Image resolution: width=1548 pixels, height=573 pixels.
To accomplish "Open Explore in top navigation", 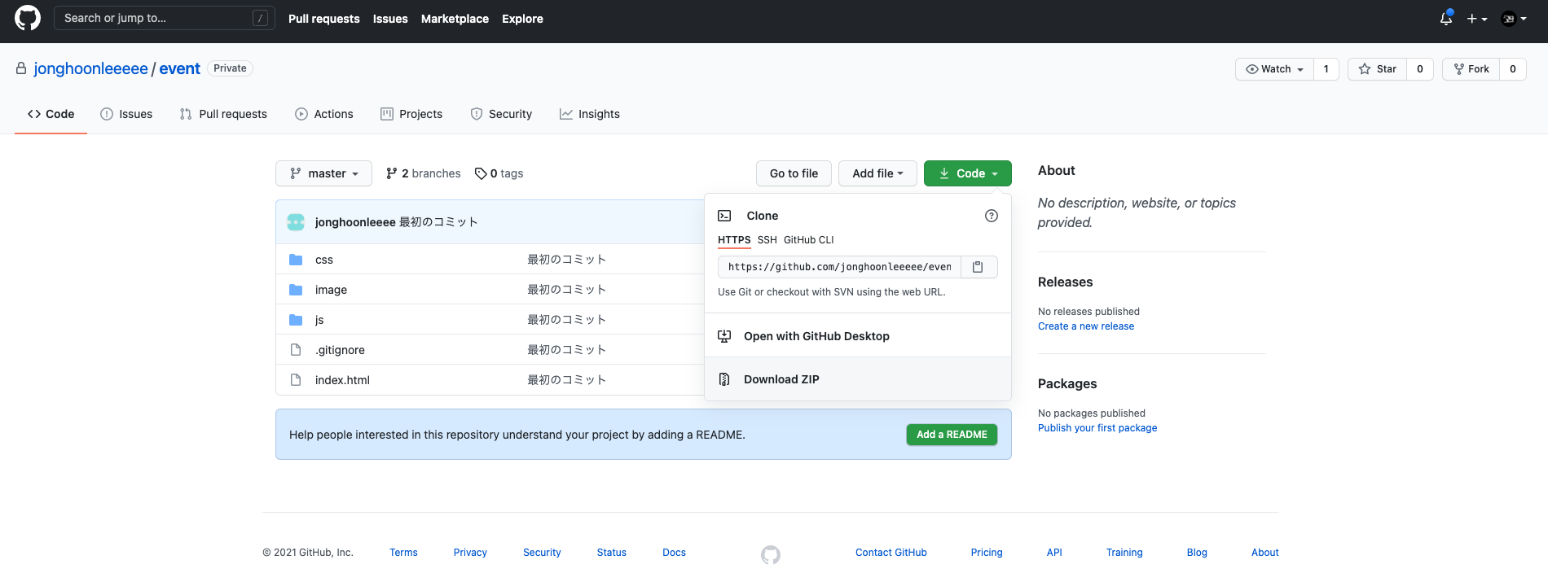I will [x=522, y=19].
